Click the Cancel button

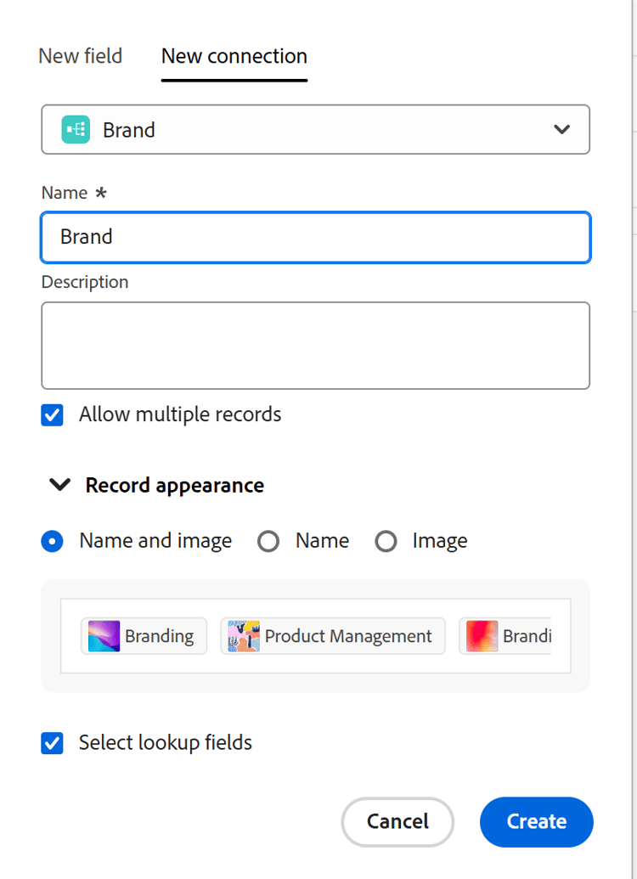click(x=397, y=821)
